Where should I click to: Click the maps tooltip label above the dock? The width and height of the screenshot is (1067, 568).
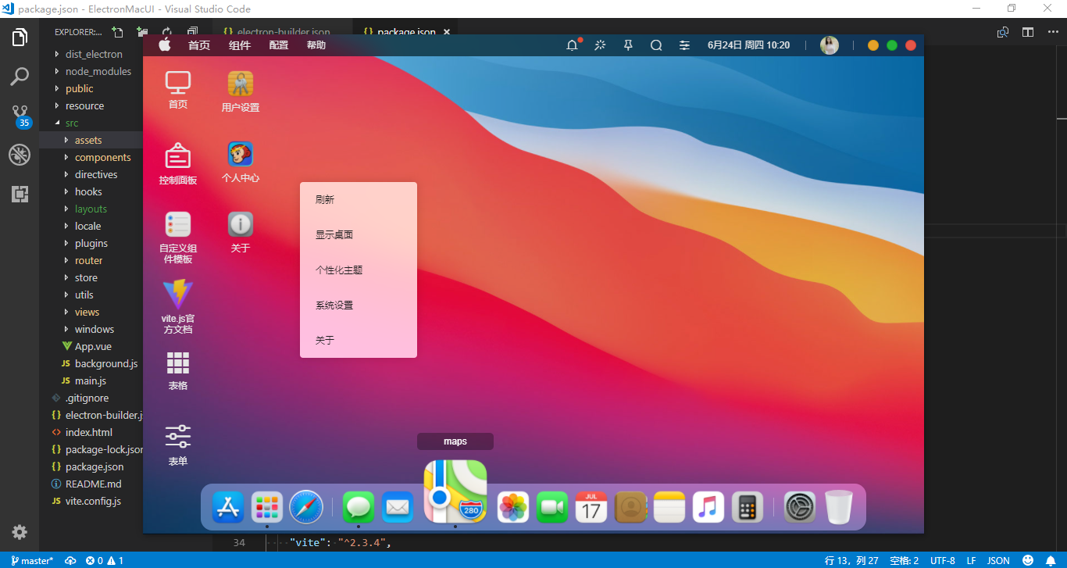[455, 441]
